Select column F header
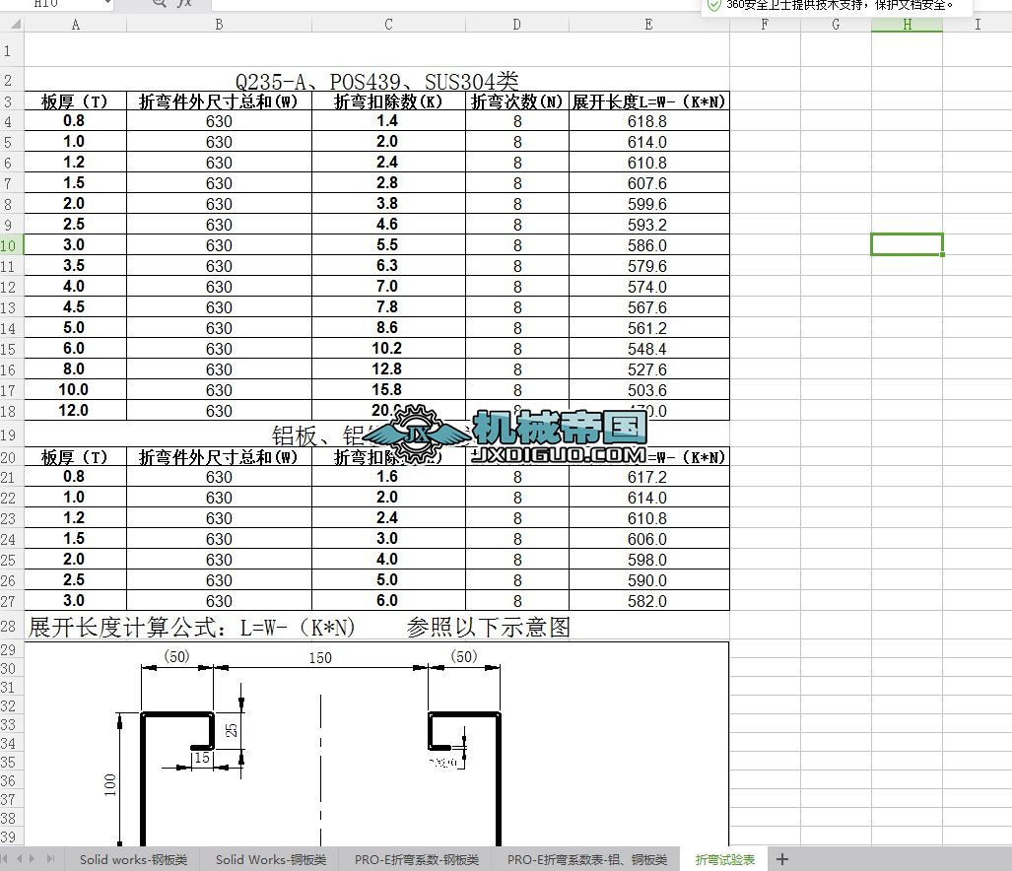1012x871 pixels. [765, 25]
